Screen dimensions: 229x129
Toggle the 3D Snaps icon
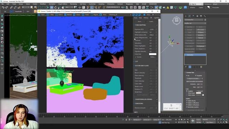pyautogui.click(x=88, y=7)
